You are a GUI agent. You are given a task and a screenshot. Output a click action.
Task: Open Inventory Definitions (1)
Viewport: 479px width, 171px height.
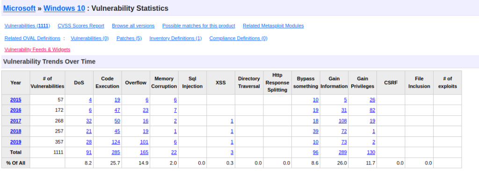coord(175,38)
